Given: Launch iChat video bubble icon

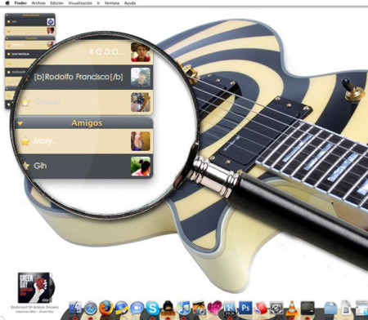Looking at the screenshot, I should [x=137, y=309].
